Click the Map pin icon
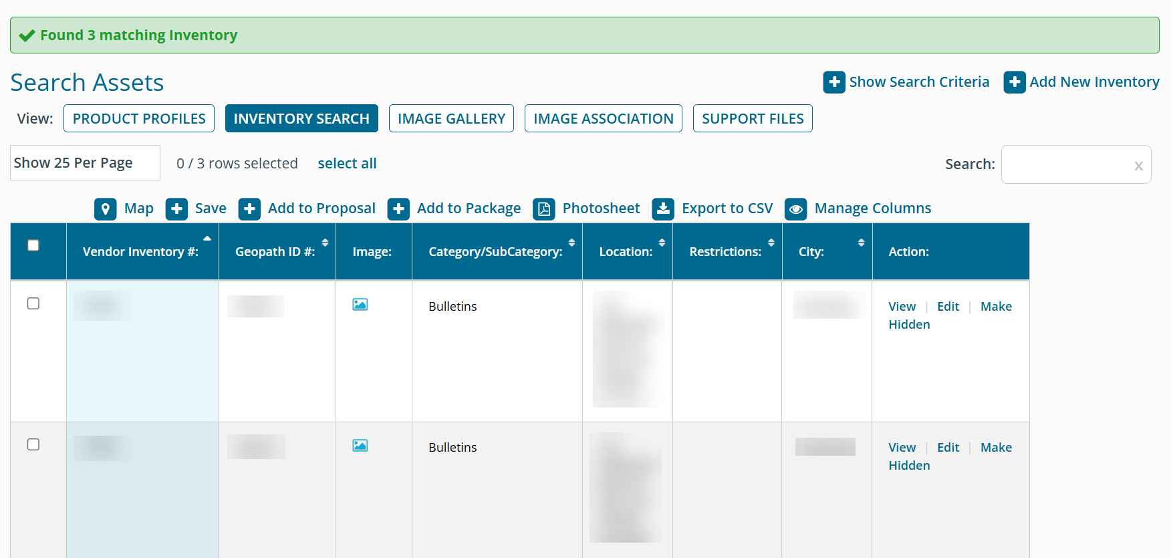The height and width of the screenshot is (558, 1171). [x=105, y=209]
